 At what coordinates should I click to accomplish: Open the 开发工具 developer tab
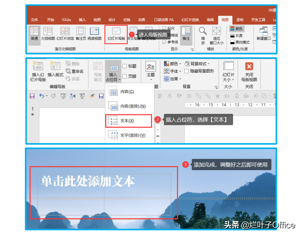[258, 20]
